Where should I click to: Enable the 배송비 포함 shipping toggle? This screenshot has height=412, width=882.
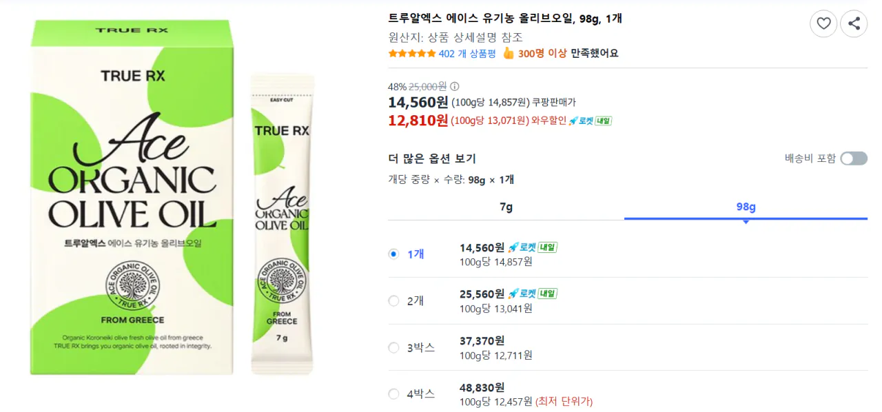(853, 158)
